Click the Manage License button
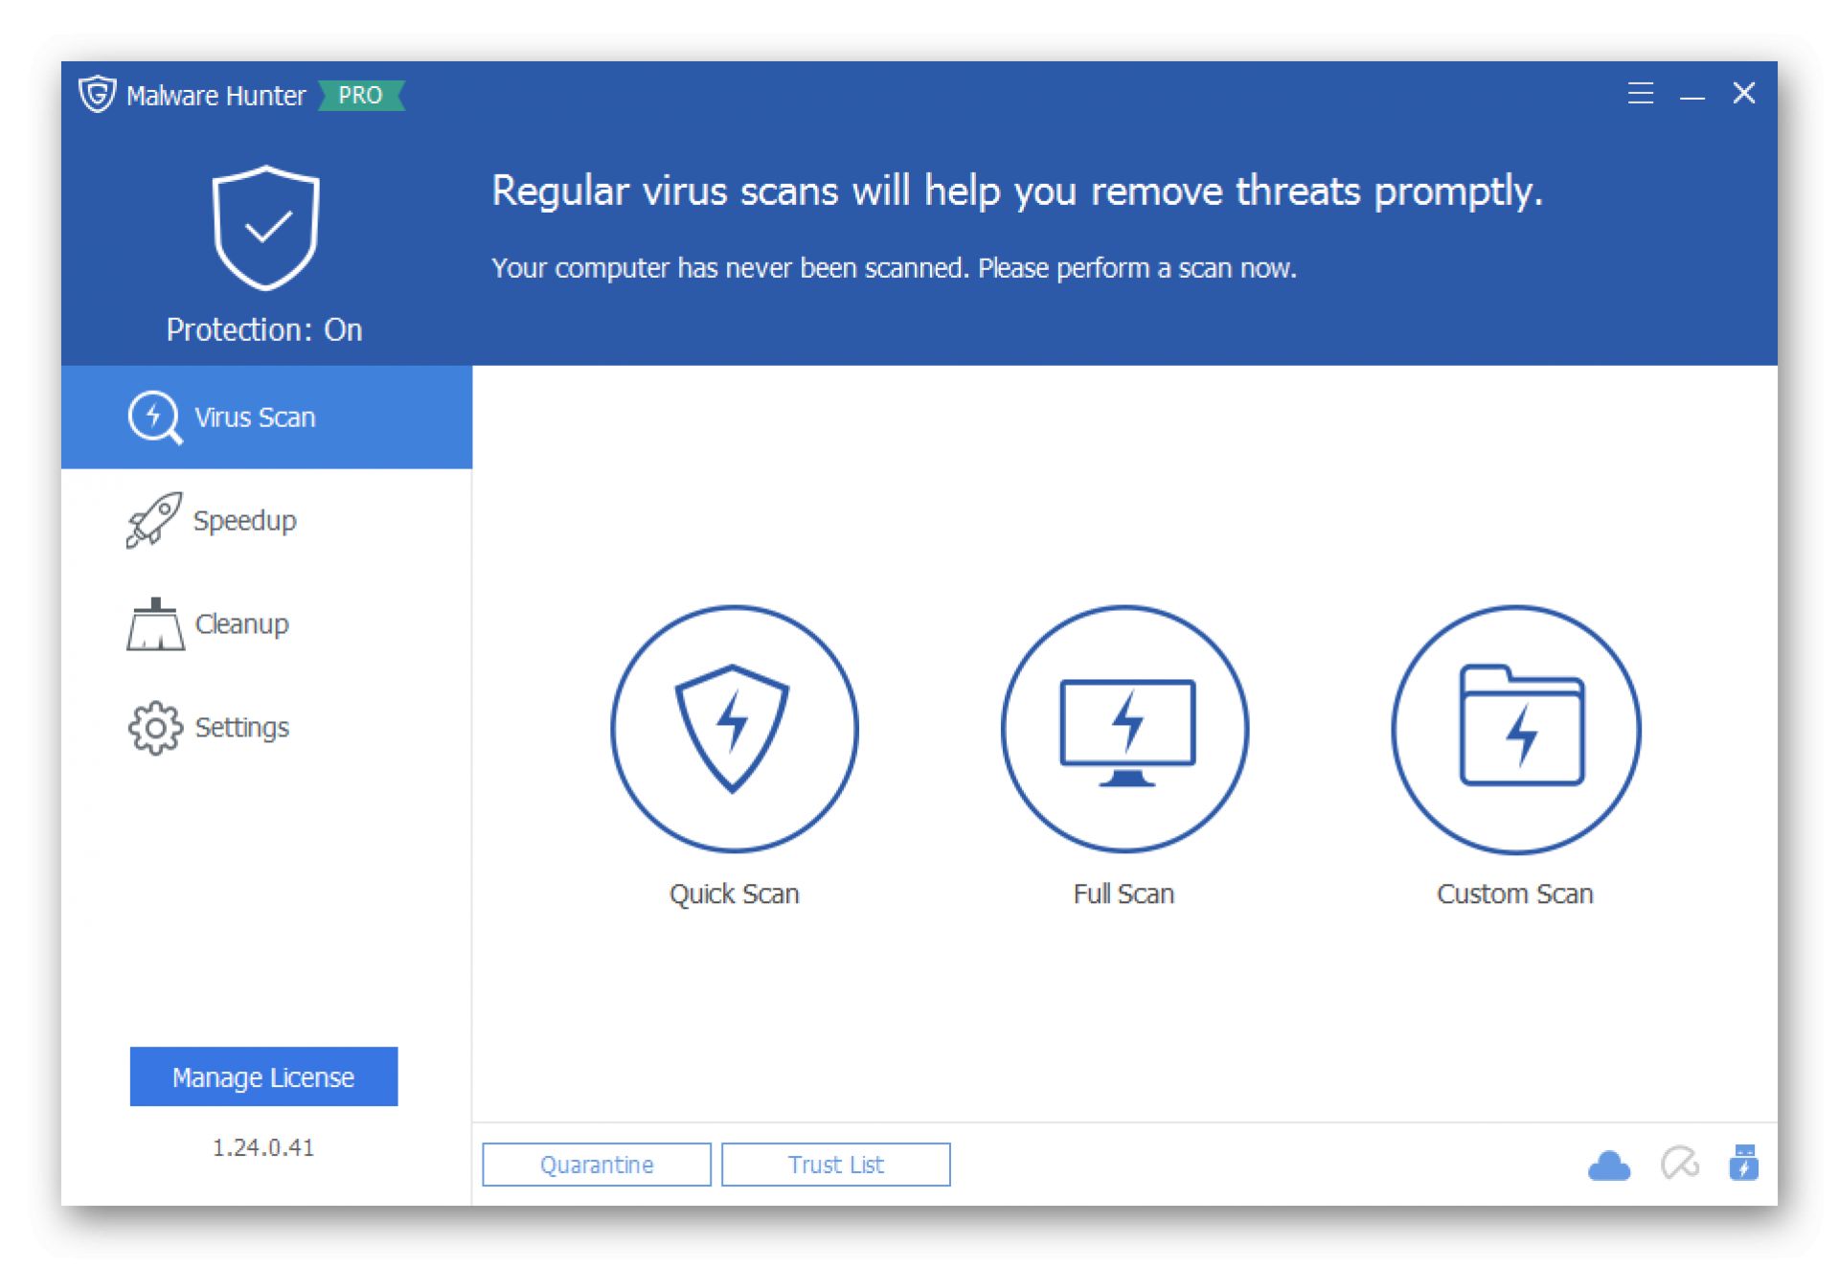This screenshot has height=1267, width=1839. (x=263, y=1076)
